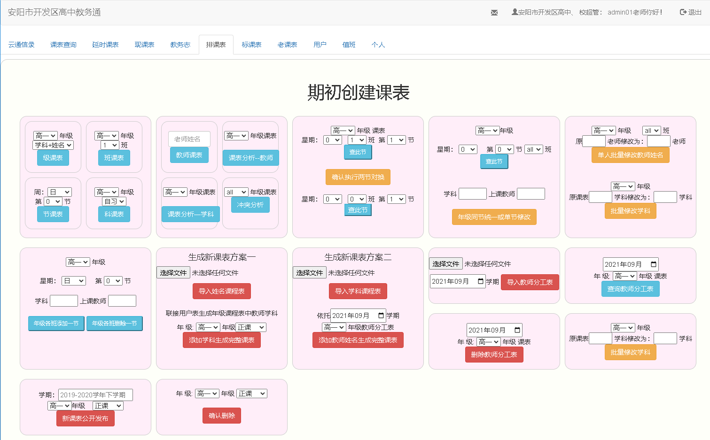Open grade dropdown above 级课表

tap(46, 136)
